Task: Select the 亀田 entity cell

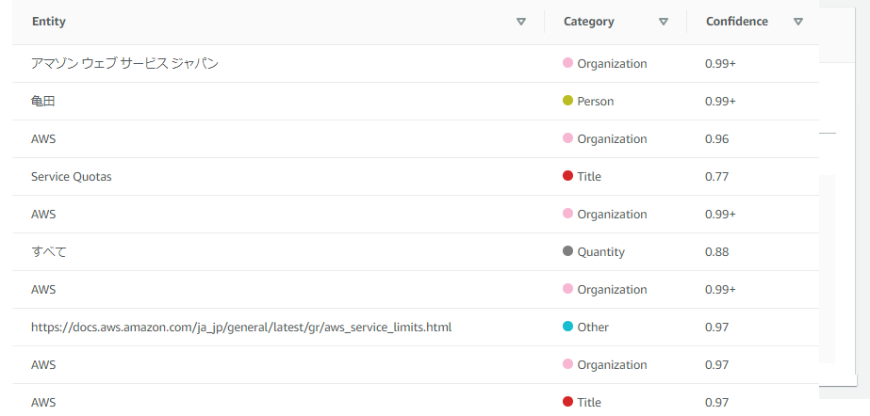Action: [x=43, y=102]
